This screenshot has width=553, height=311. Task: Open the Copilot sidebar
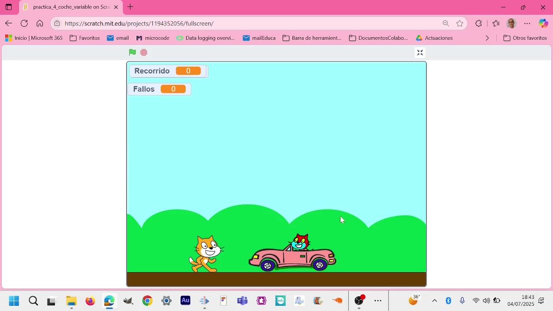543,23
